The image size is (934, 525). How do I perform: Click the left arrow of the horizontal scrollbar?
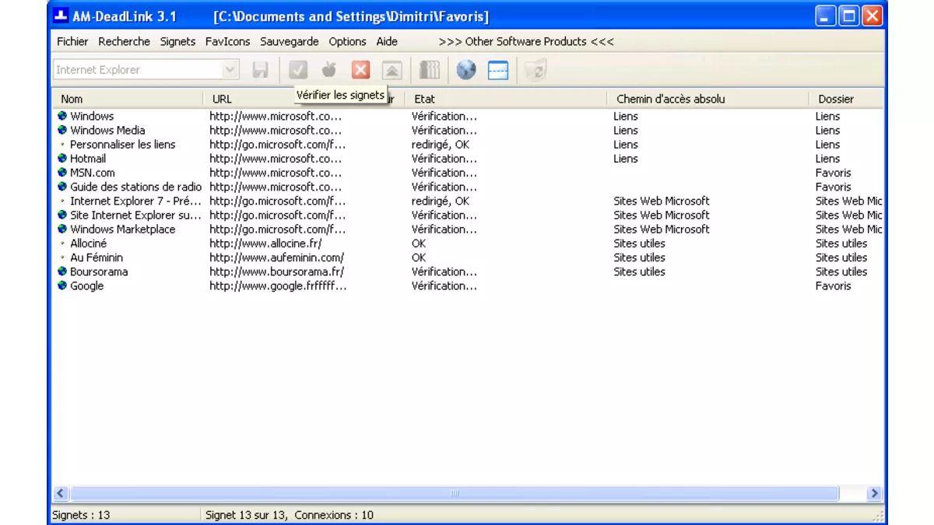(x=60, y=492)
